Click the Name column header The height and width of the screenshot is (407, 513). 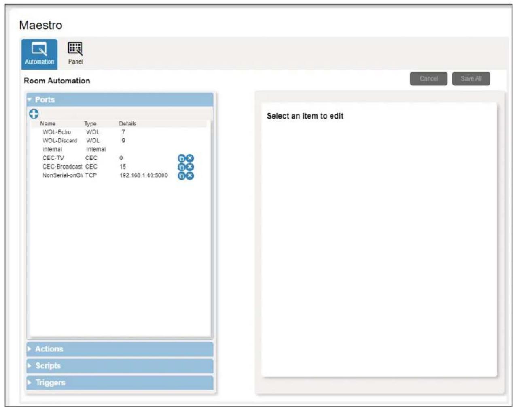(x=48, y=124)
